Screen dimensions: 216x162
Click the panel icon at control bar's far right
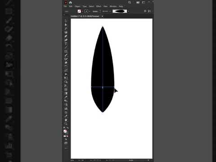(x=149, y=11)
